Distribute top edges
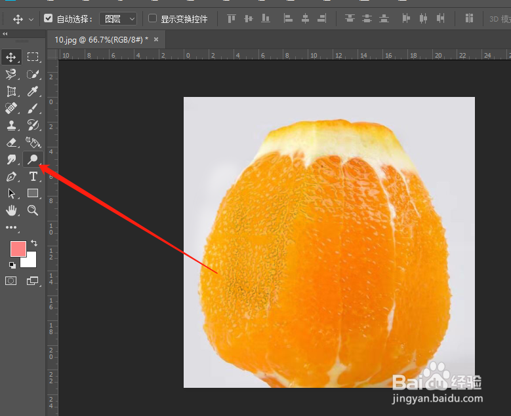This screenshot has height=416, width=511. tap(350, 18)
